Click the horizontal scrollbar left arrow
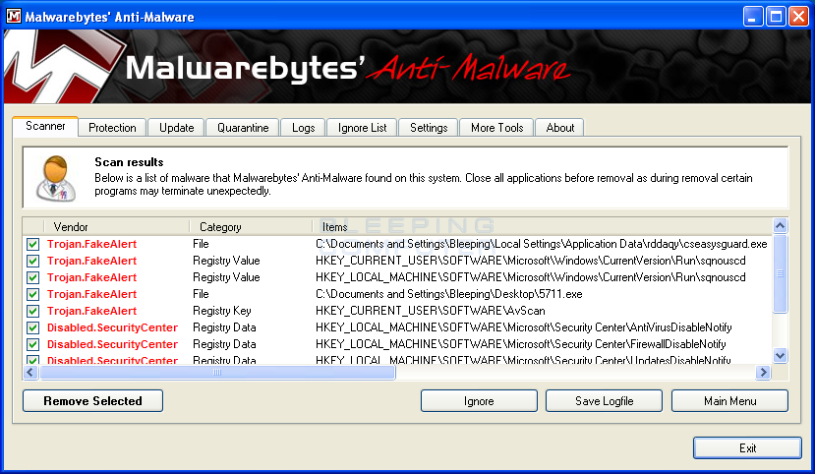The height and width of the screenshot is (474, 815). pyautogui.click(x=30, y=373)
